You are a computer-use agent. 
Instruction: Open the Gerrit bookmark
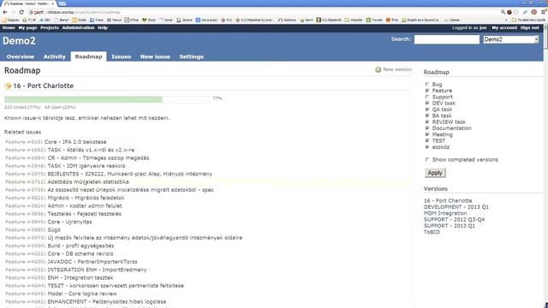click(307, 21)
